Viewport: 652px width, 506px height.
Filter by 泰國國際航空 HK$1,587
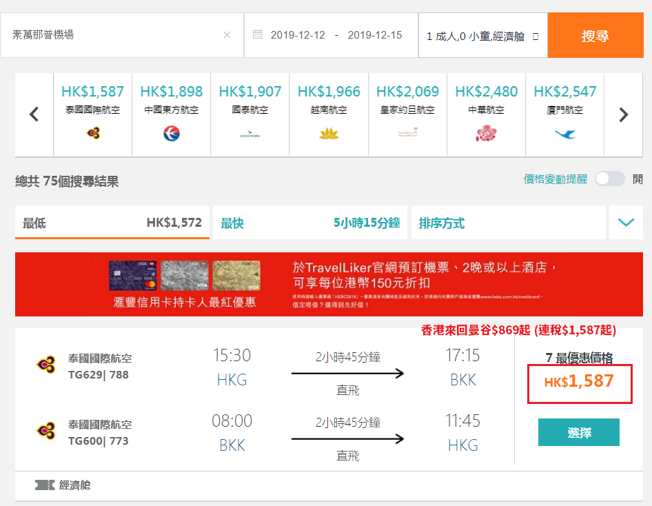(93, 114)
